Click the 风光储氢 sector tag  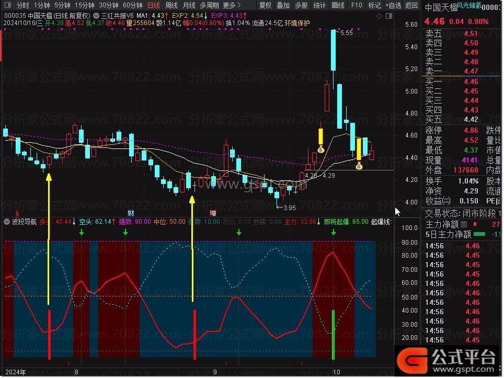pyautogui.click(x=469, y=5)
